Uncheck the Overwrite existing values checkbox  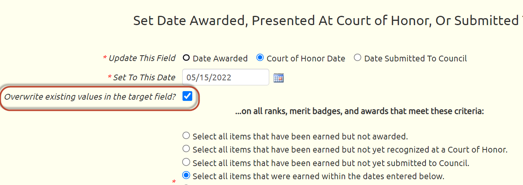187,96
